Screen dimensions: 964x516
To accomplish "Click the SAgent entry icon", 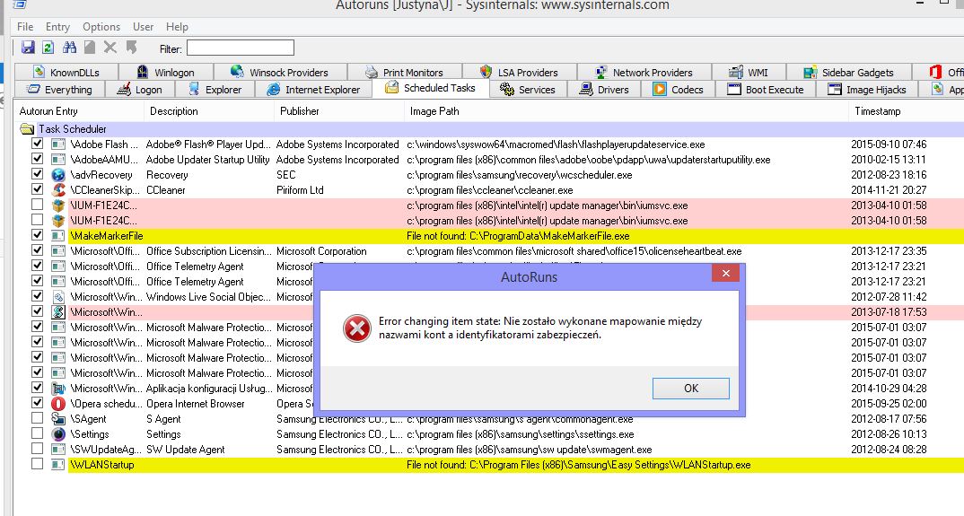I will (x=58, y=419).
